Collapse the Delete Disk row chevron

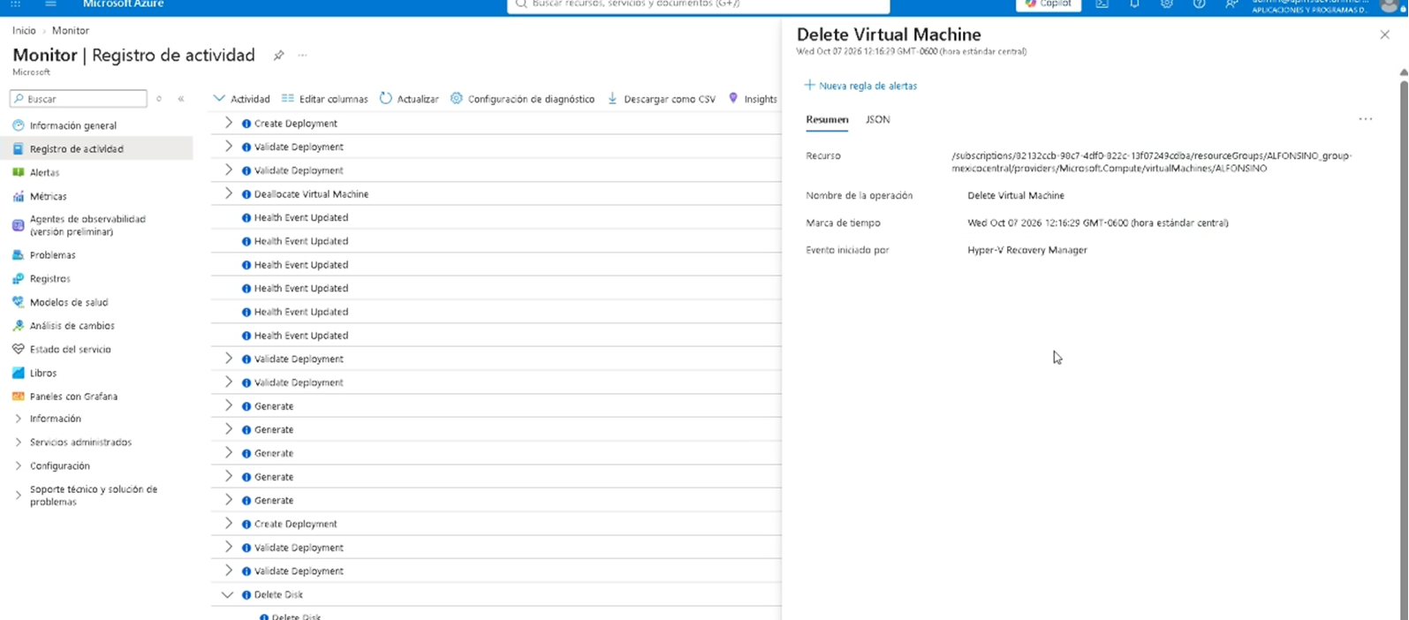tap(228, 594)
